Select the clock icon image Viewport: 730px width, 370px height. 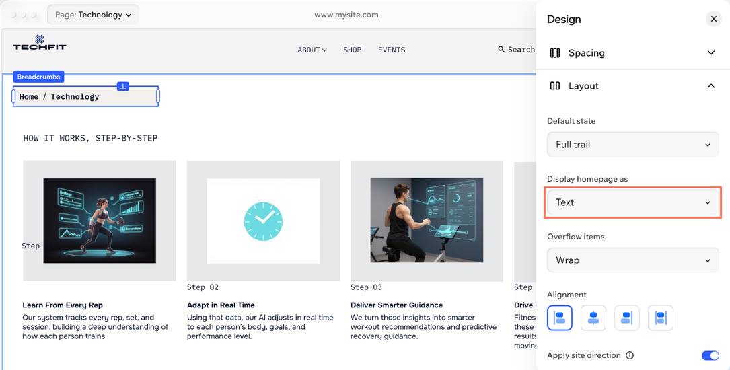point(264,221)
